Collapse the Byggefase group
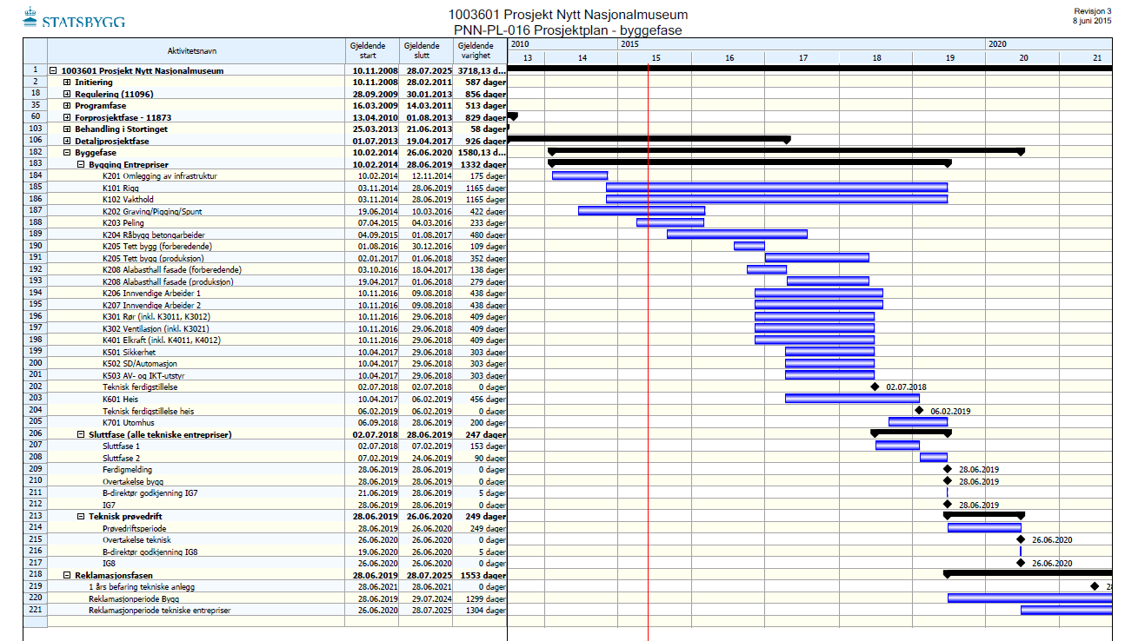This screenshot has width=1125, height=641. [x=67, y=153]
